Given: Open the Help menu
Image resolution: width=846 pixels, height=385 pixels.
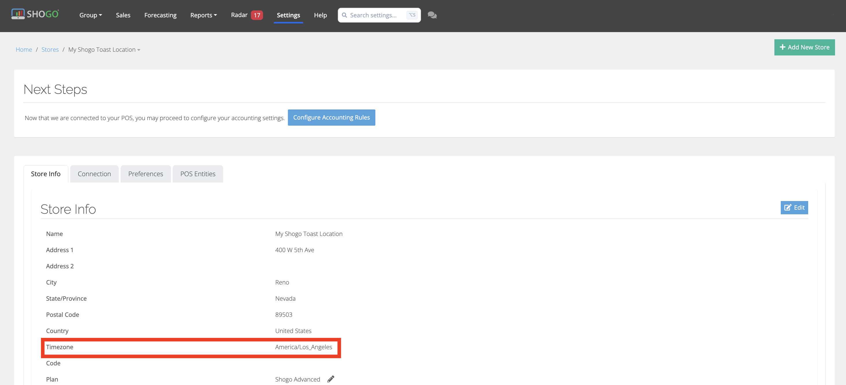Looking at the screenshot, I should (320, 15).
